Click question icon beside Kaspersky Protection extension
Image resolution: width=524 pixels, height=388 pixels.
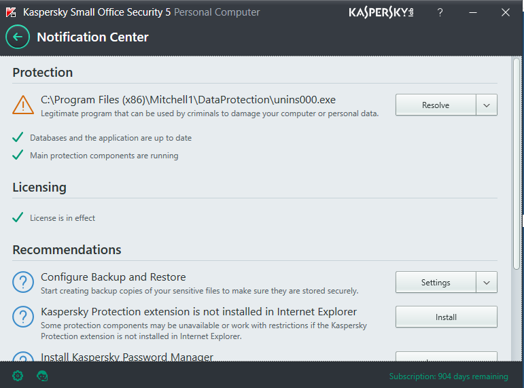(23, 317)
